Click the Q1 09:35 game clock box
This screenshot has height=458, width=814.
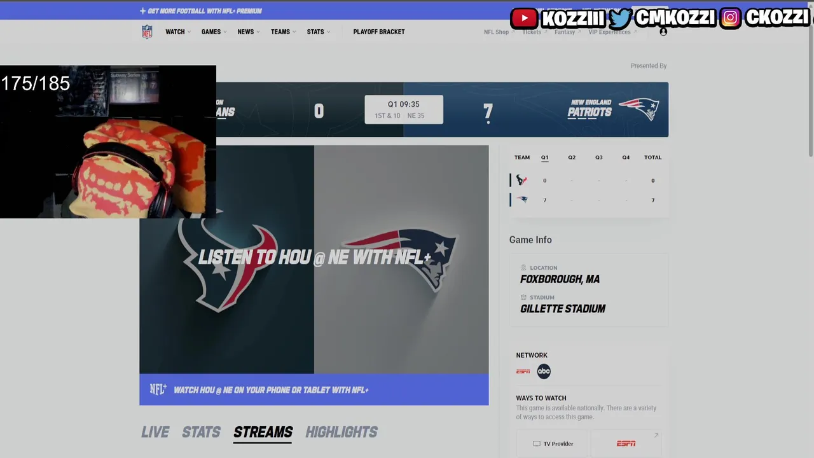[x=404, y=109]
